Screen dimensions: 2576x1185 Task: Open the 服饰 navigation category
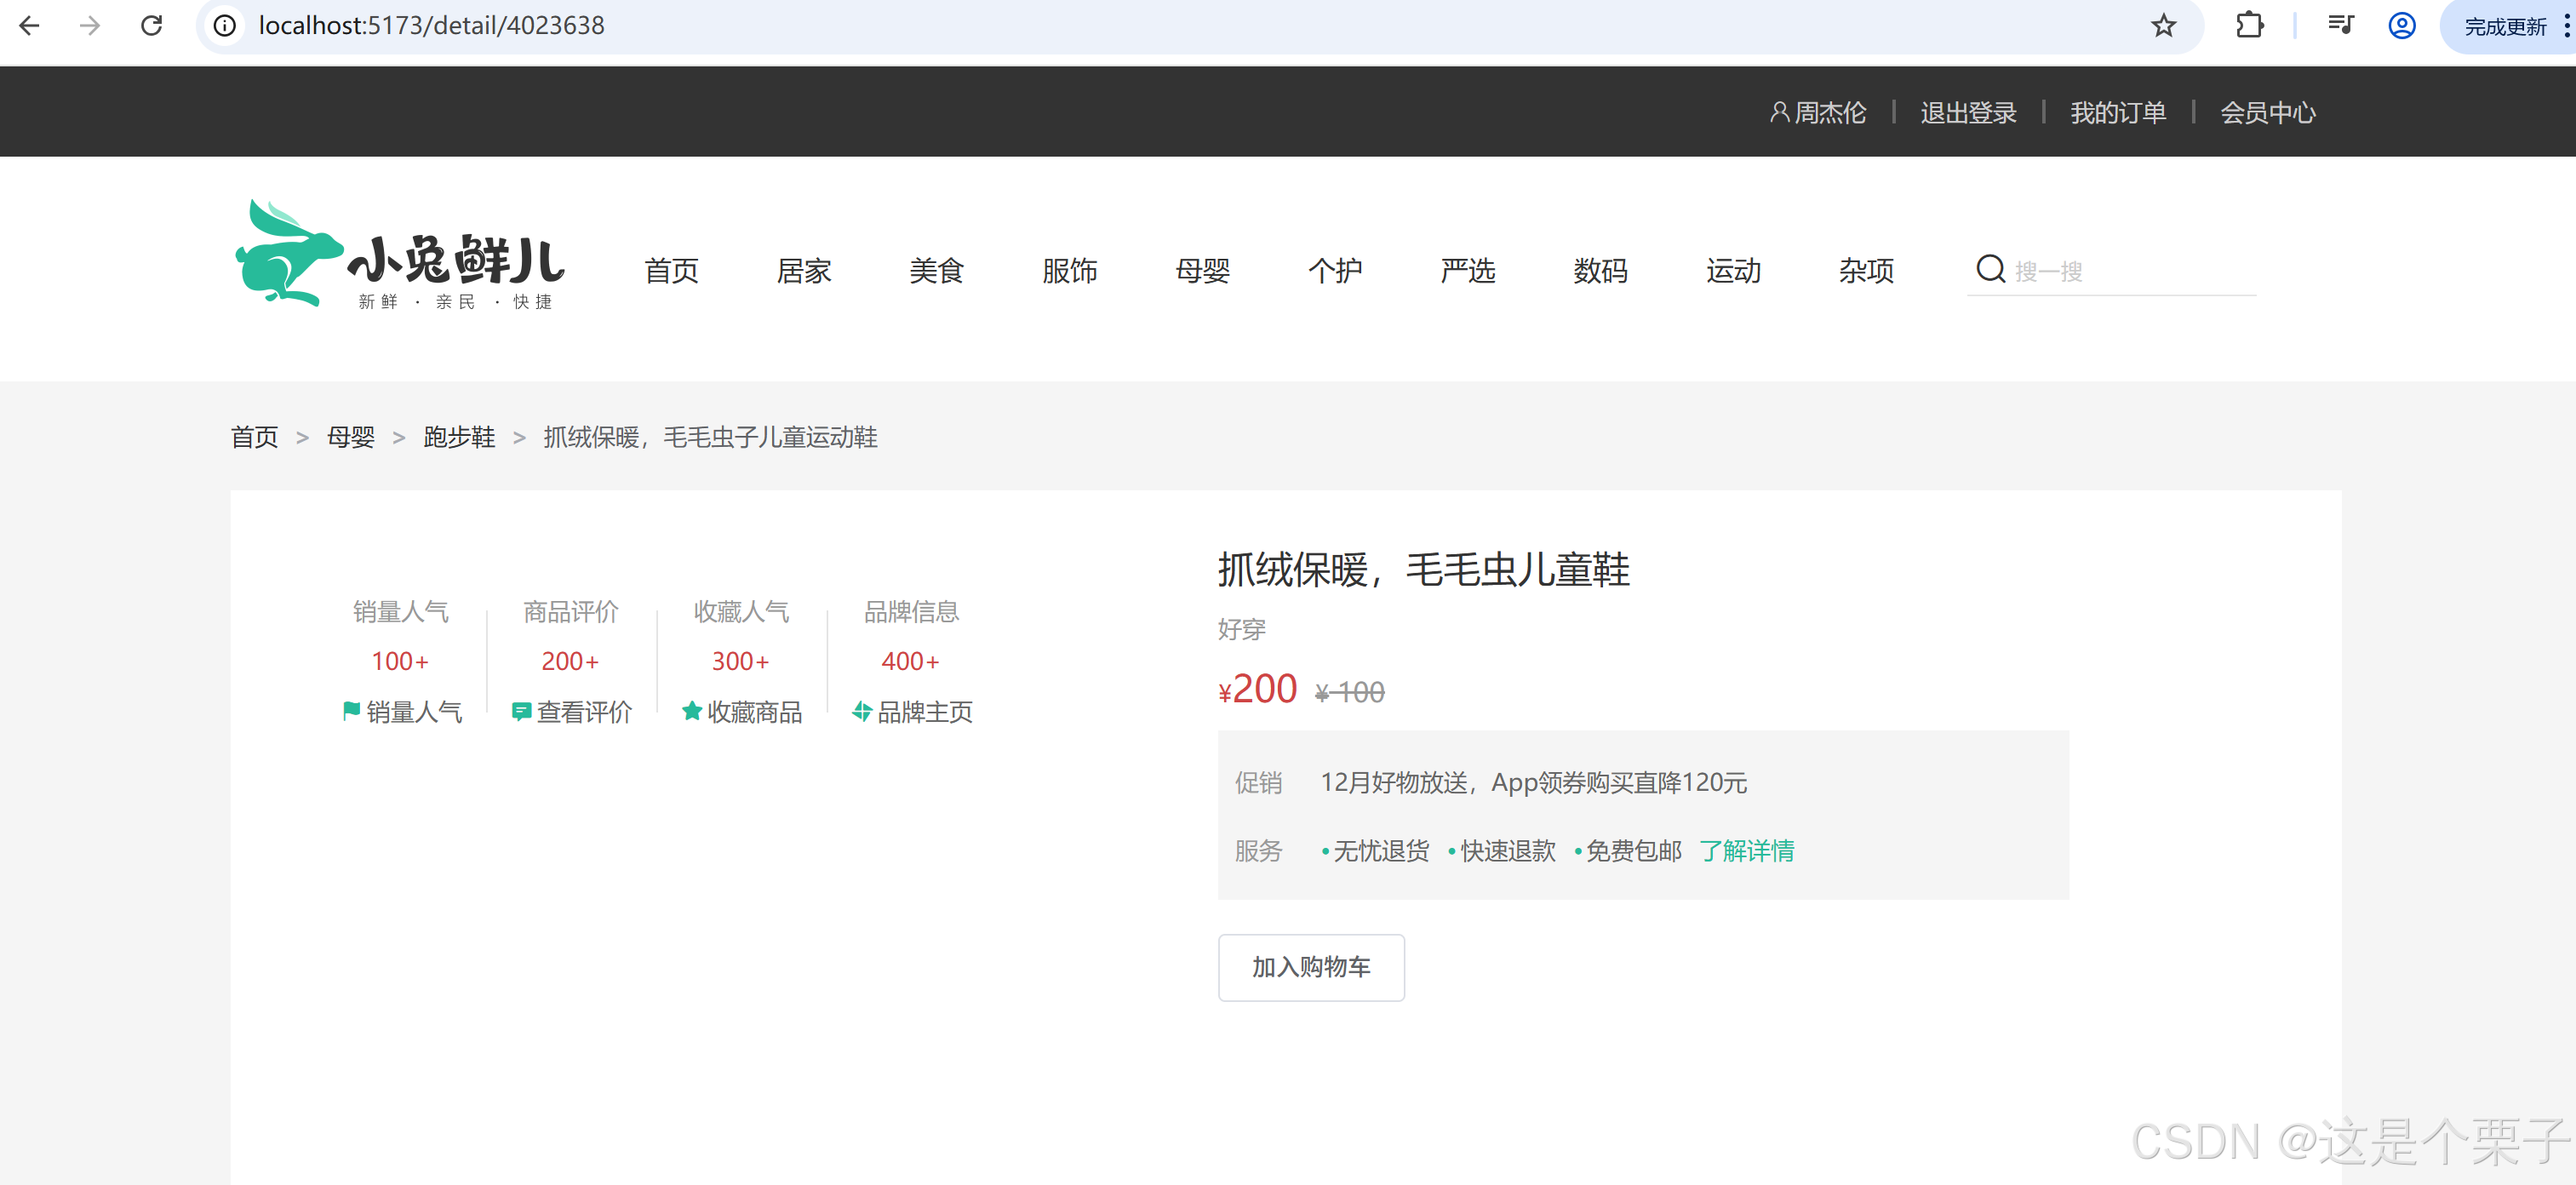(1069, 271)
